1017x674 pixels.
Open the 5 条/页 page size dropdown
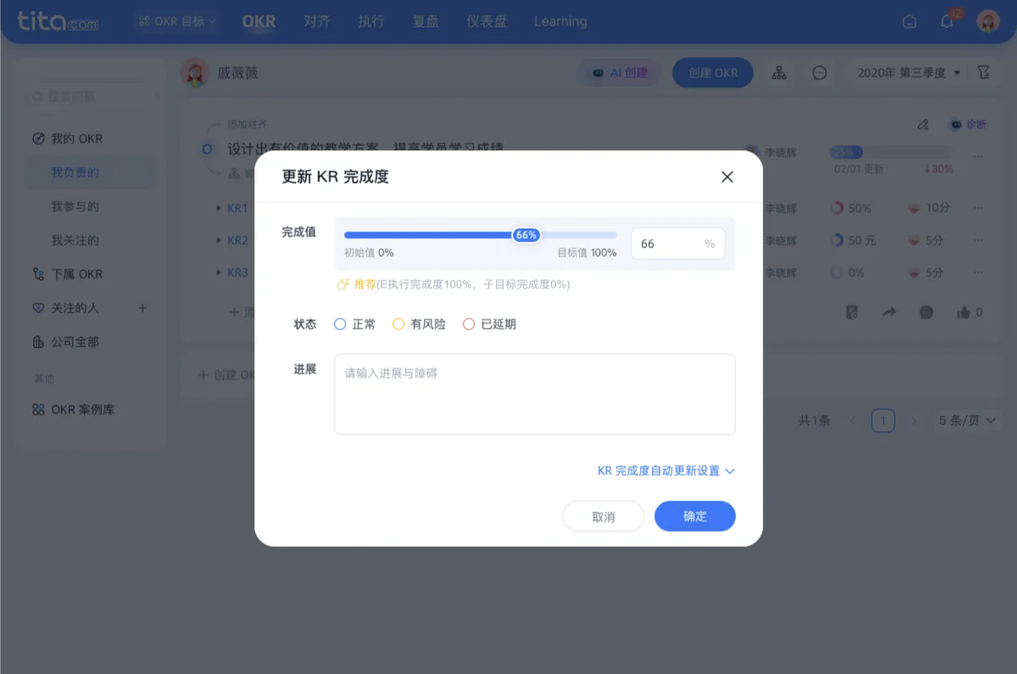(967, 421)
